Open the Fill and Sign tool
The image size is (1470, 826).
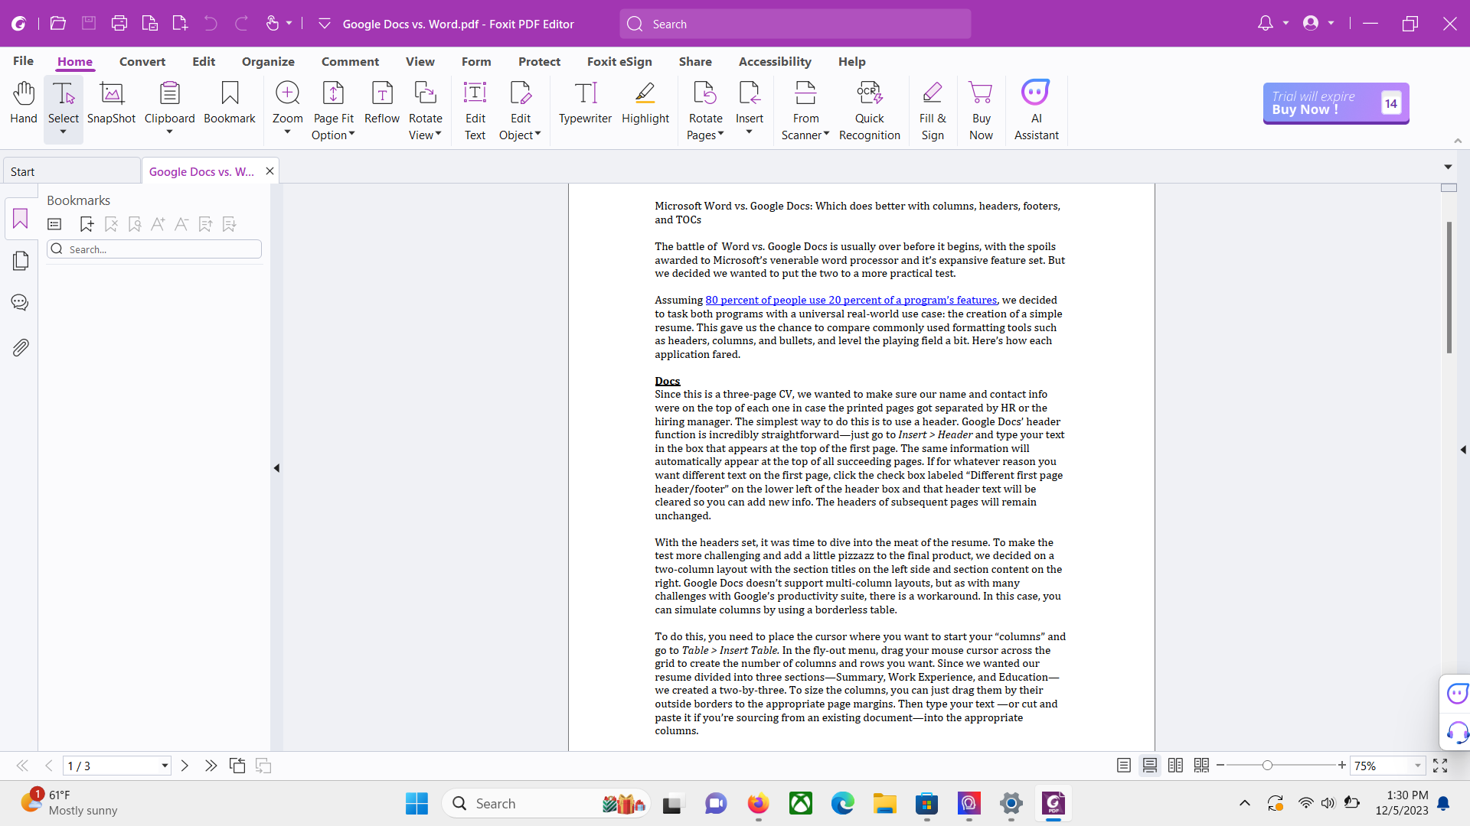[x=931, y=109]
